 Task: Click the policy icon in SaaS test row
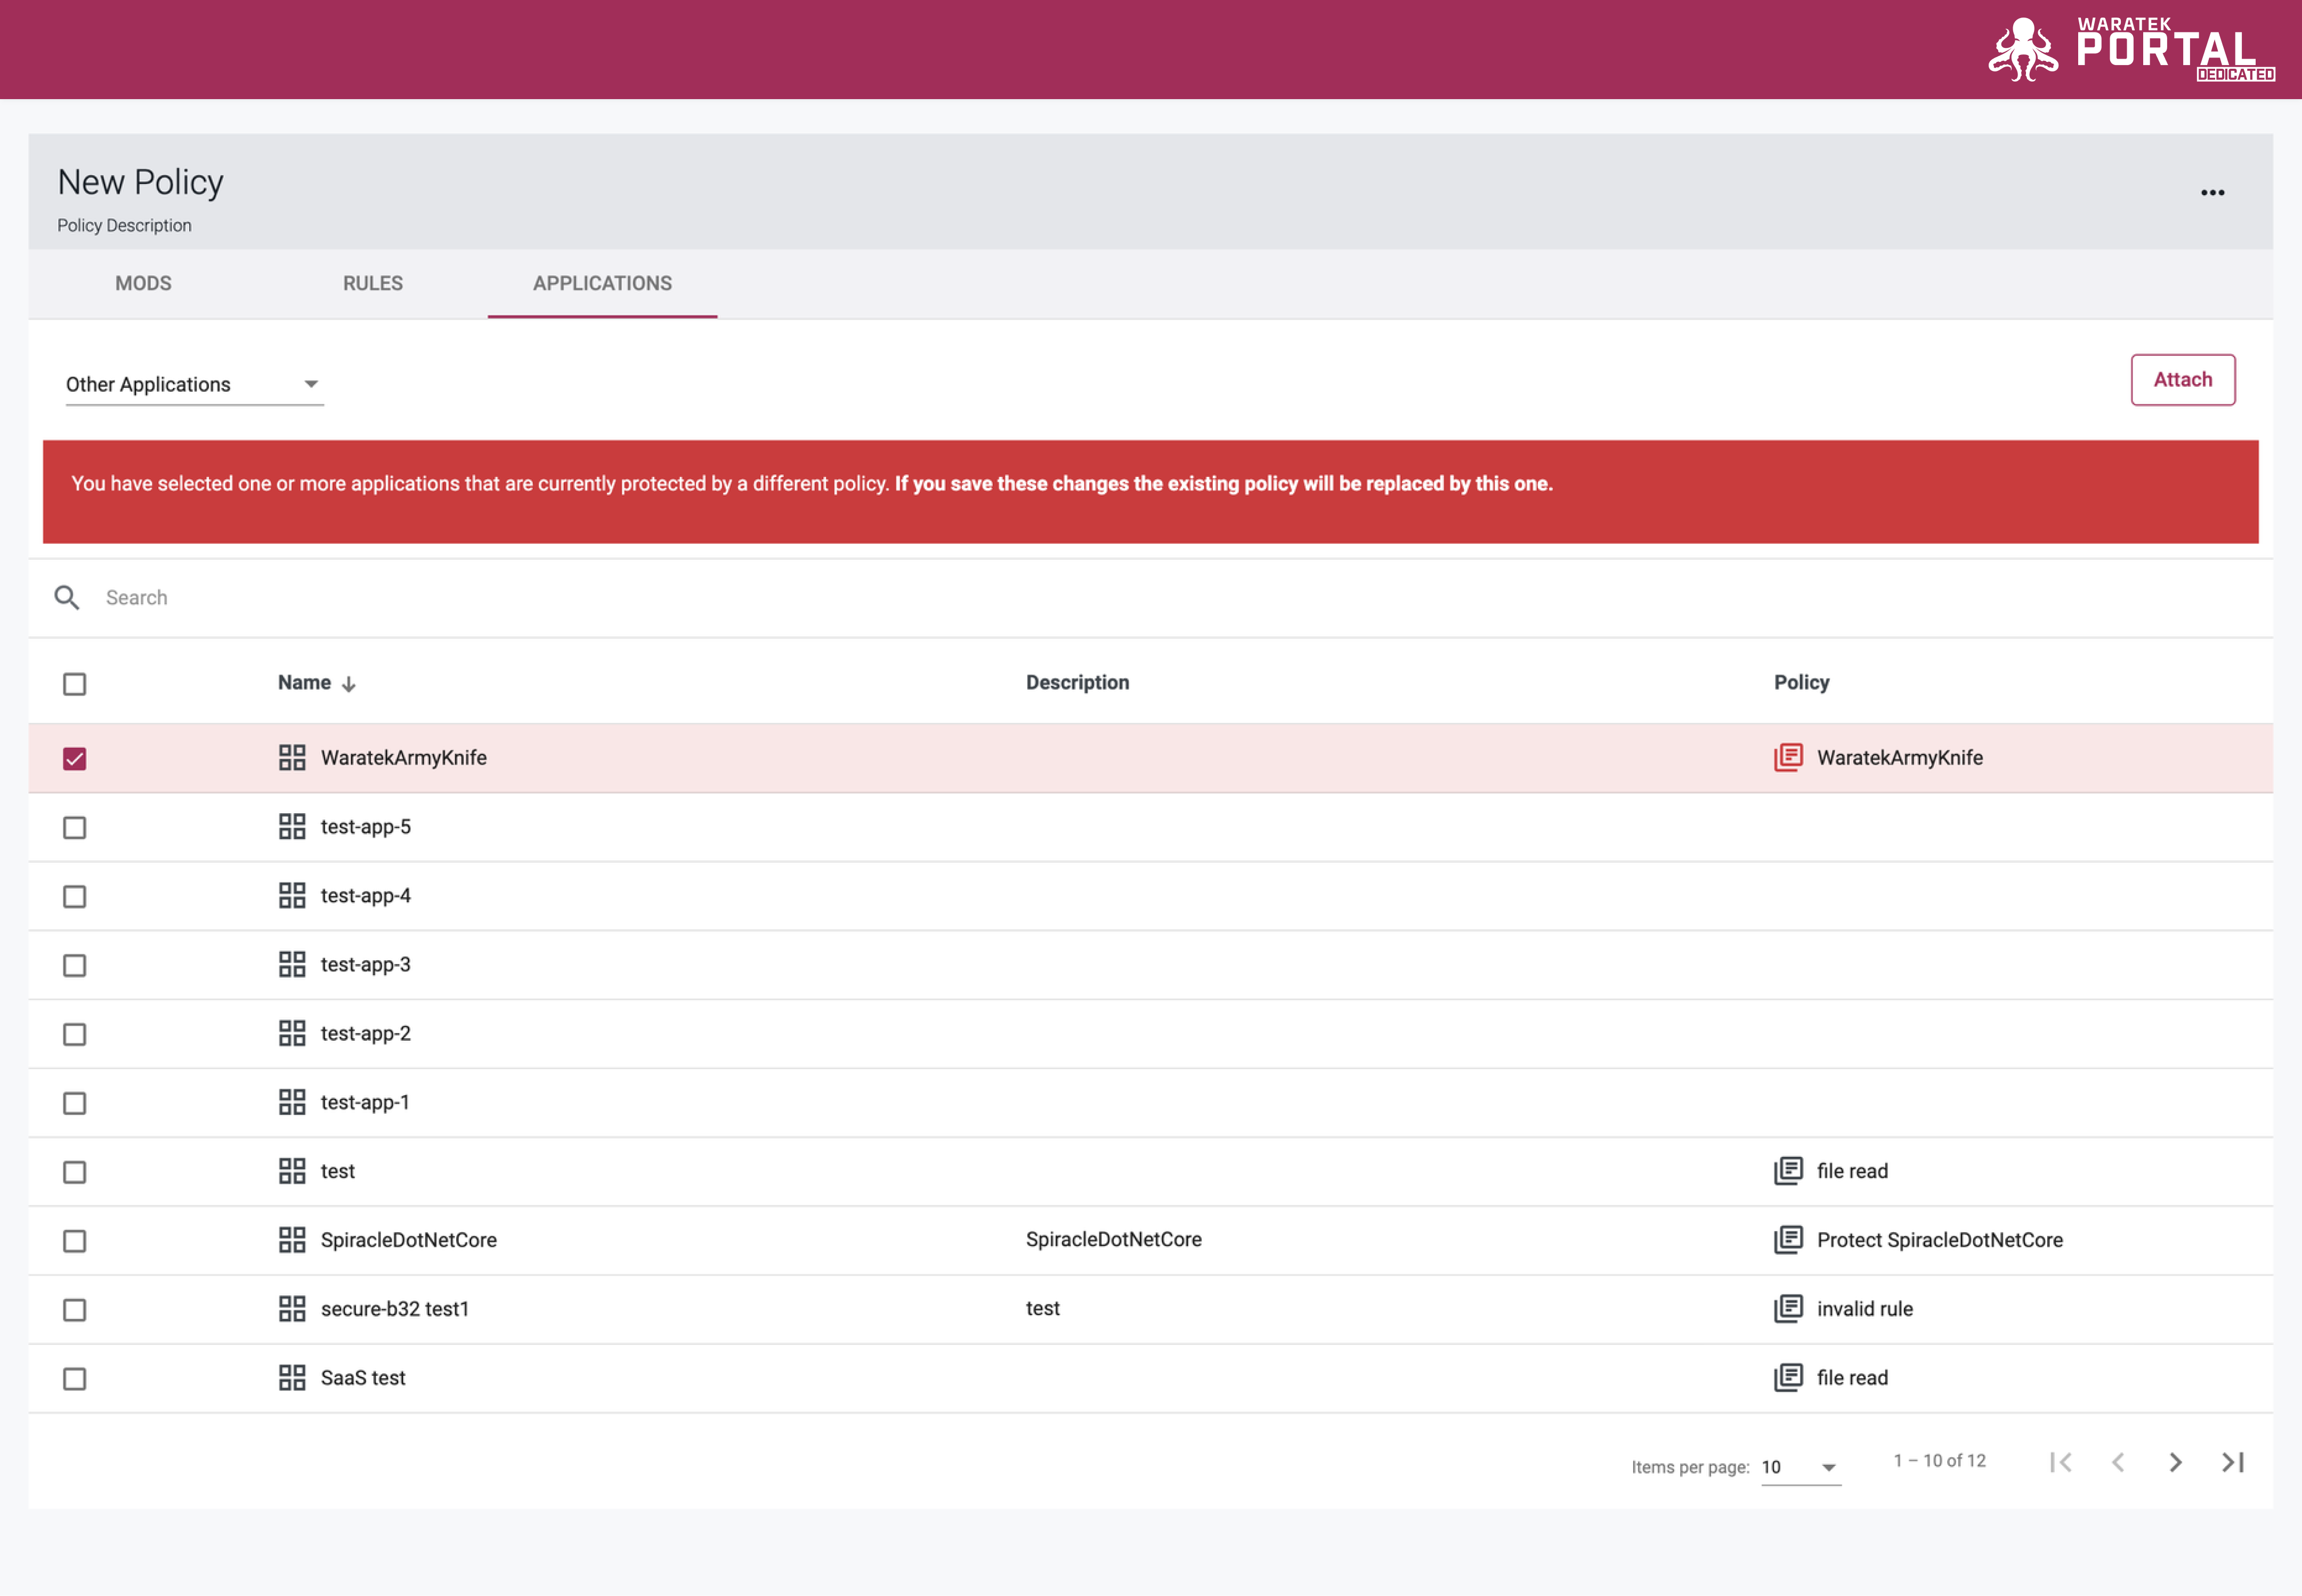tap(1788, 1378)
